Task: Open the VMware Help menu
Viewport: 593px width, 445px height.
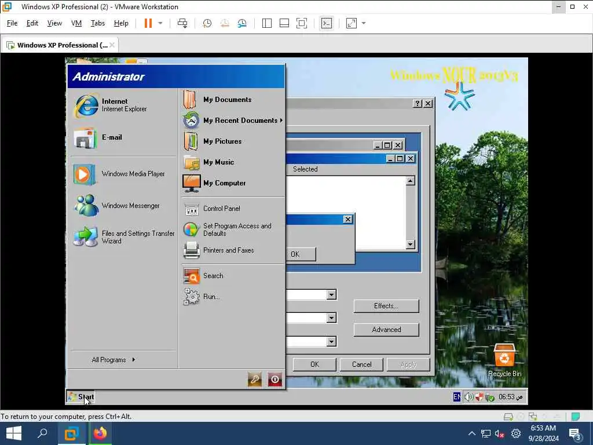Action: point(121,23)
